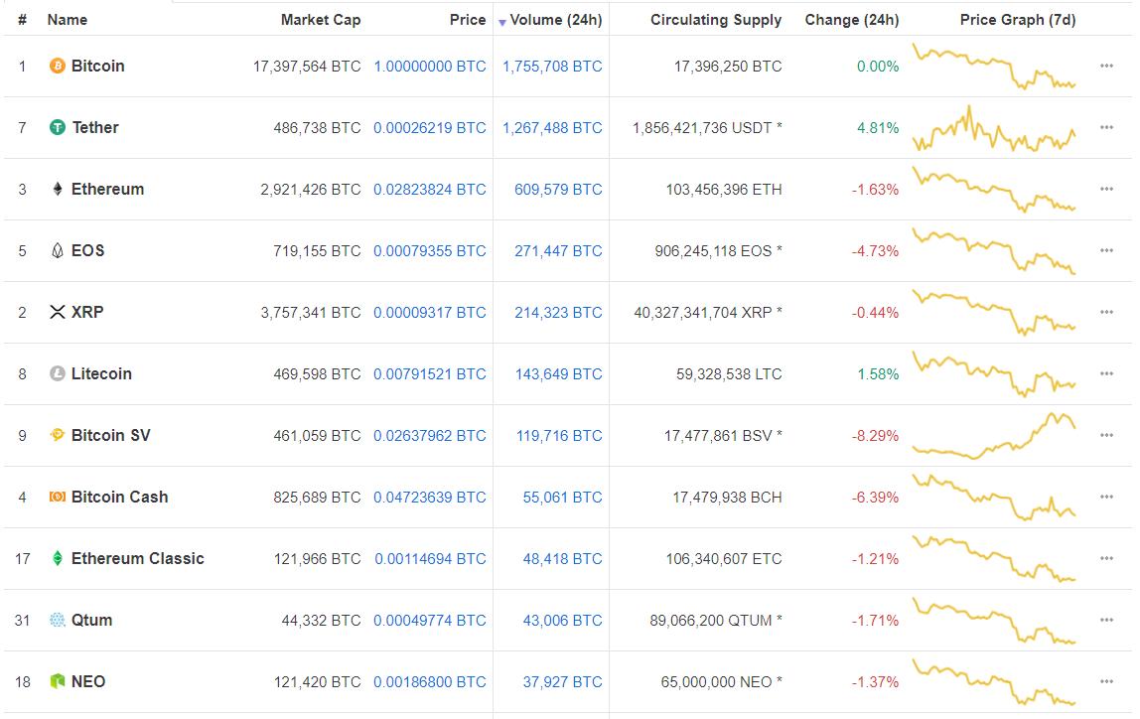Sort the table by Name column header
This screenshot has width=1140, height=719.
(68, 20)
